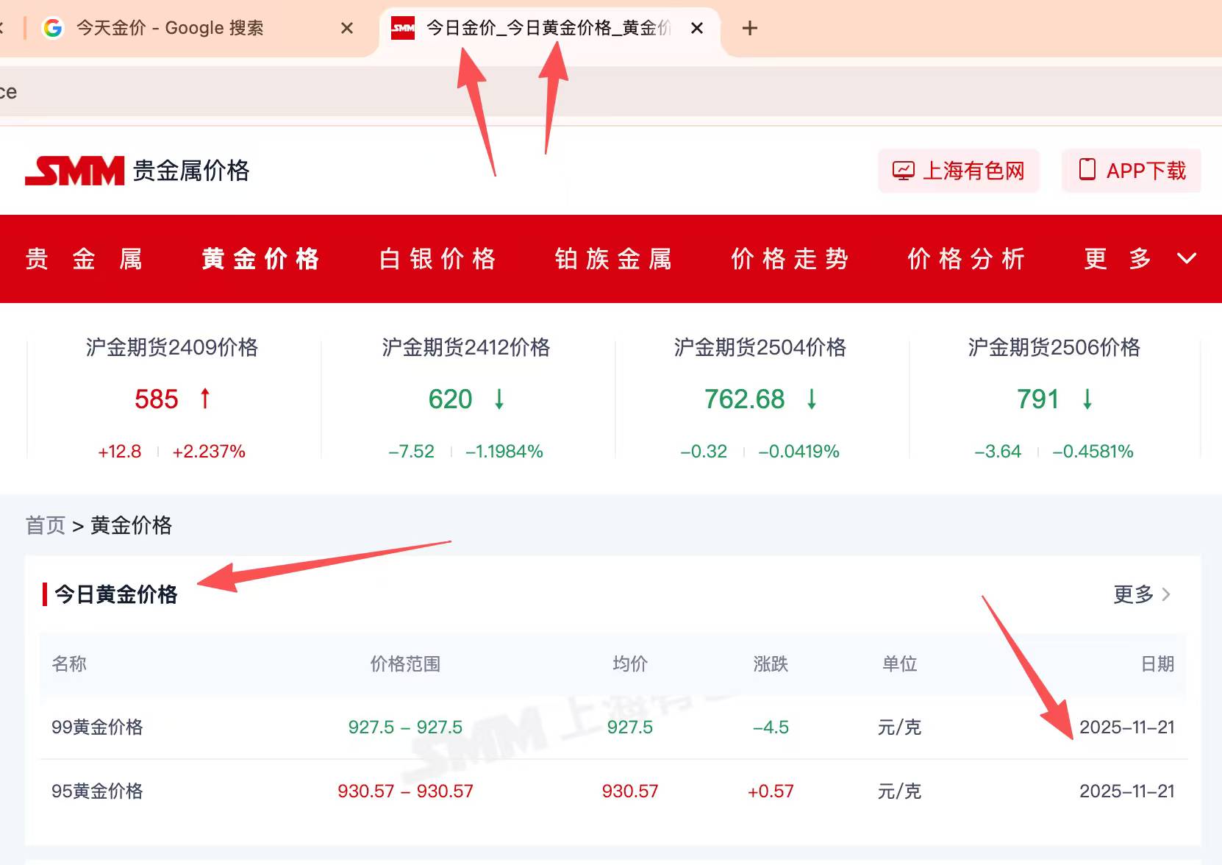The image size is (1222, 865).
Task: Click the -1.1984% percentage change
Action: [x=504, y=452]
